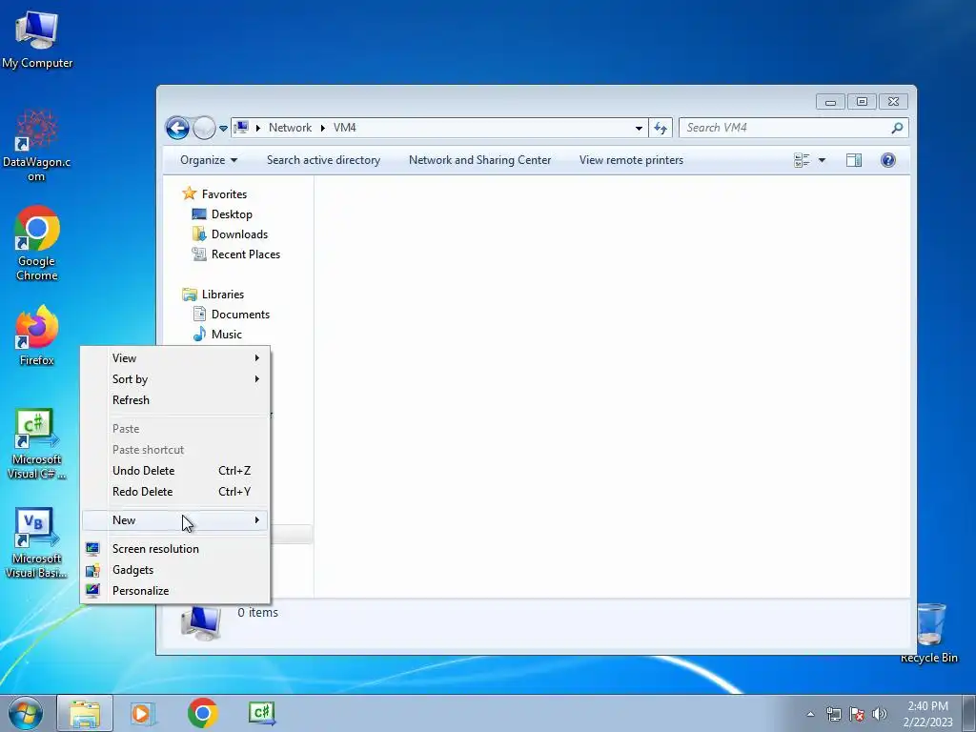Click VM4 in the address breadcrumb
This screenshot has height=732, width=976.
tap(345, 128)
